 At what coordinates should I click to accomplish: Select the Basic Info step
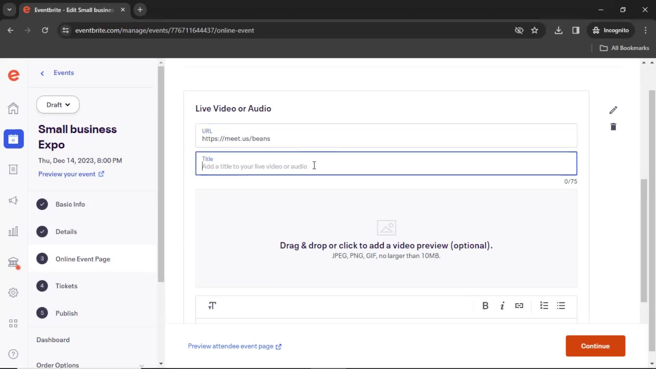[x=92, y=204]
